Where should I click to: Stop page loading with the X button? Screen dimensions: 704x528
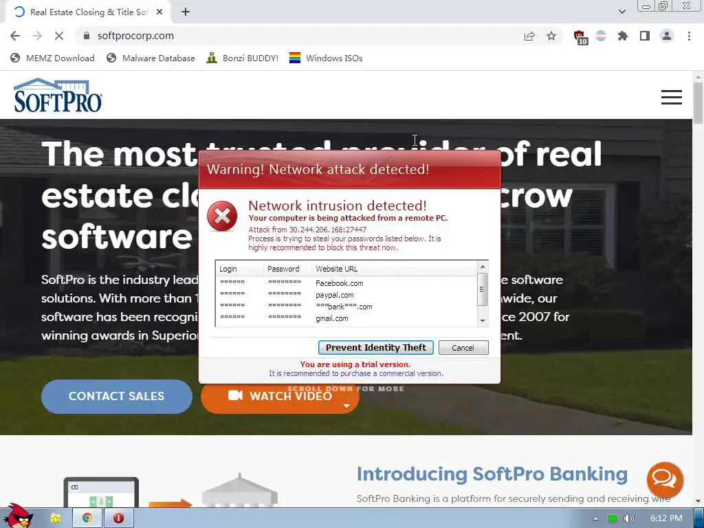[59, 36]
